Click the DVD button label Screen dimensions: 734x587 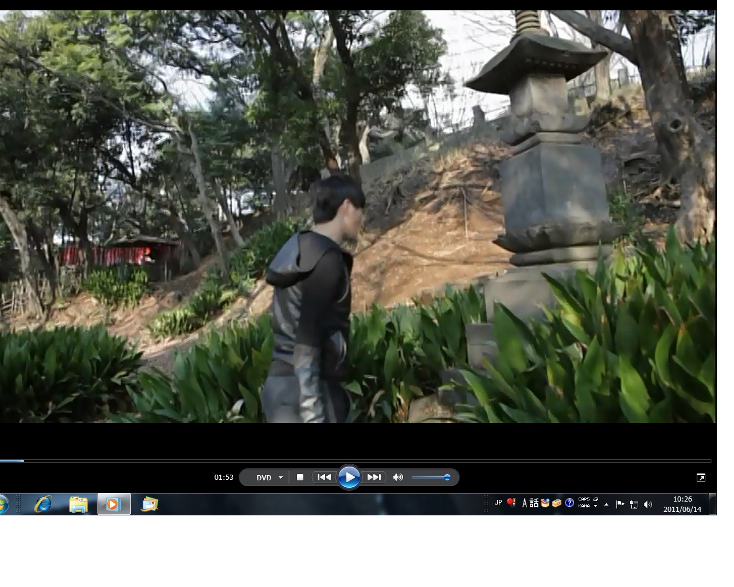click(264, 478)
